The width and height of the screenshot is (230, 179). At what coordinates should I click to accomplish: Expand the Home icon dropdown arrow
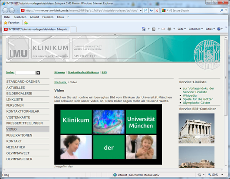(148, 29)
